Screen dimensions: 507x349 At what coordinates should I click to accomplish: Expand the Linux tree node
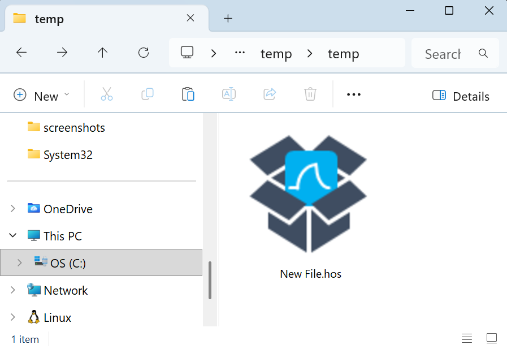click(x=13, y=317)
